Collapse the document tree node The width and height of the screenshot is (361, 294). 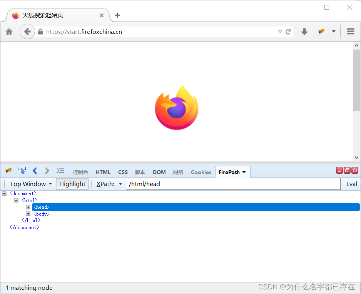coord(4,194)
